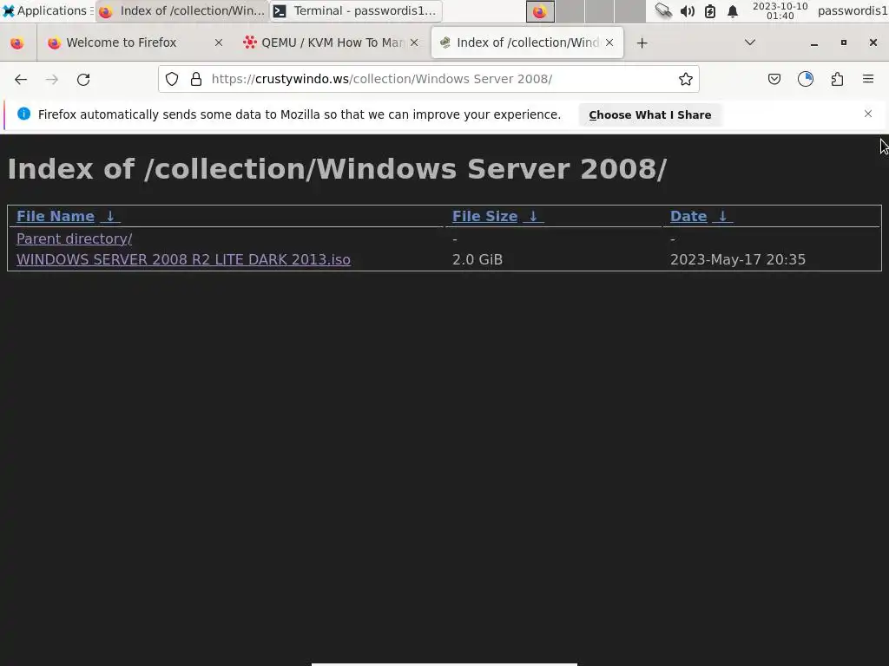Screen dimensions: 889x666
Task: Open the volume speaker tray icon
Action: [688, 11]
